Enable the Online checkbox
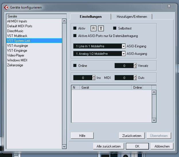Viewport: 179px width, 157px height. 75,66
